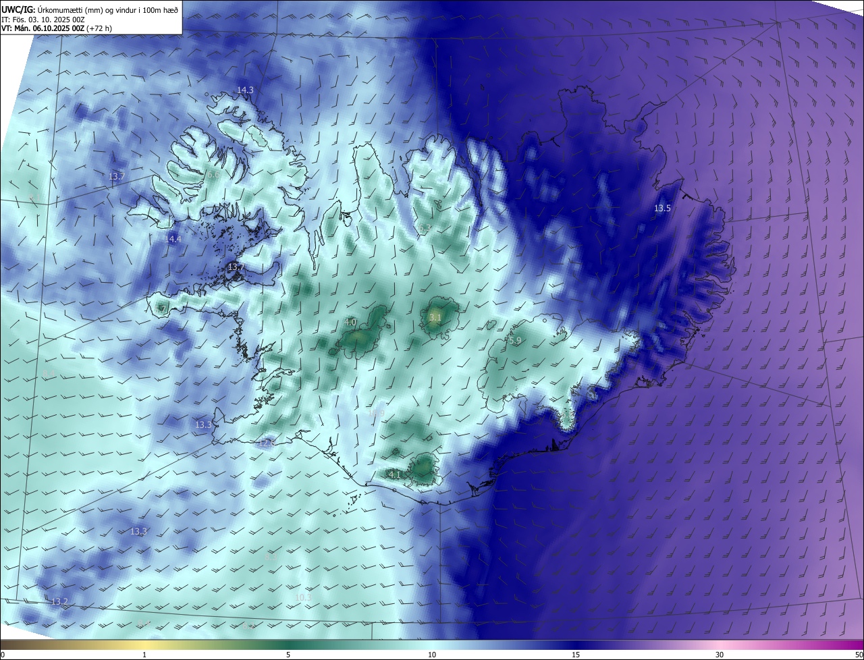Click the 10.3 value on the map
The image size is (864, 660).
click(x=303, y=597)
